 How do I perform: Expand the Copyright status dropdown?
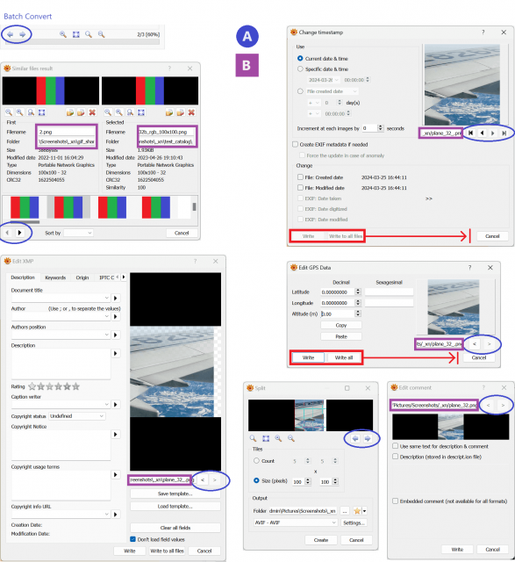(x=76, y=416)
